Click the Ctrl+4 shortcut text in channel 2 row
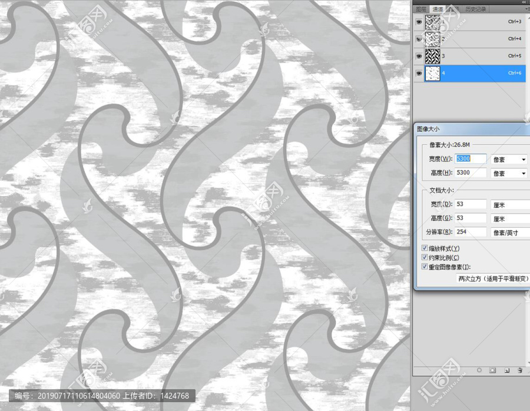 click(x=515, y=38)
